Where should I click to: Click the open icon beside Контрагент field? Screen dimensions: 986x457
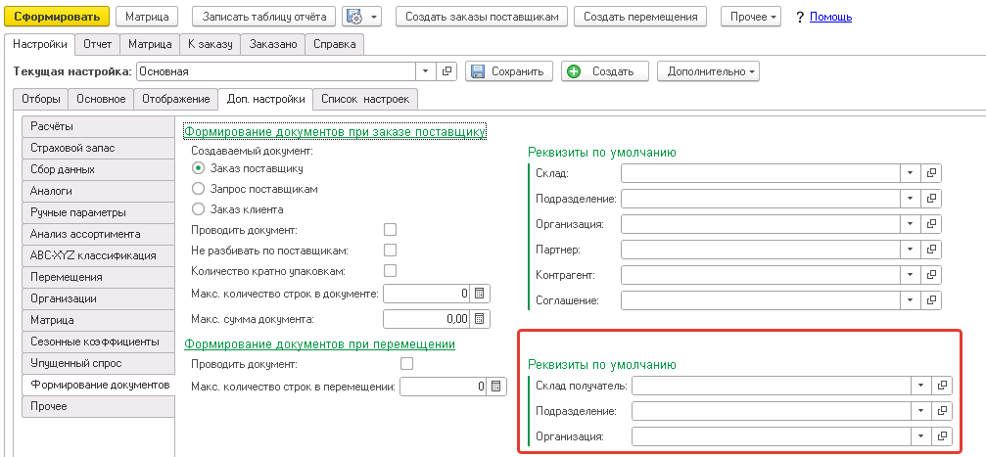pyautogui.click(x=931, y=275)
